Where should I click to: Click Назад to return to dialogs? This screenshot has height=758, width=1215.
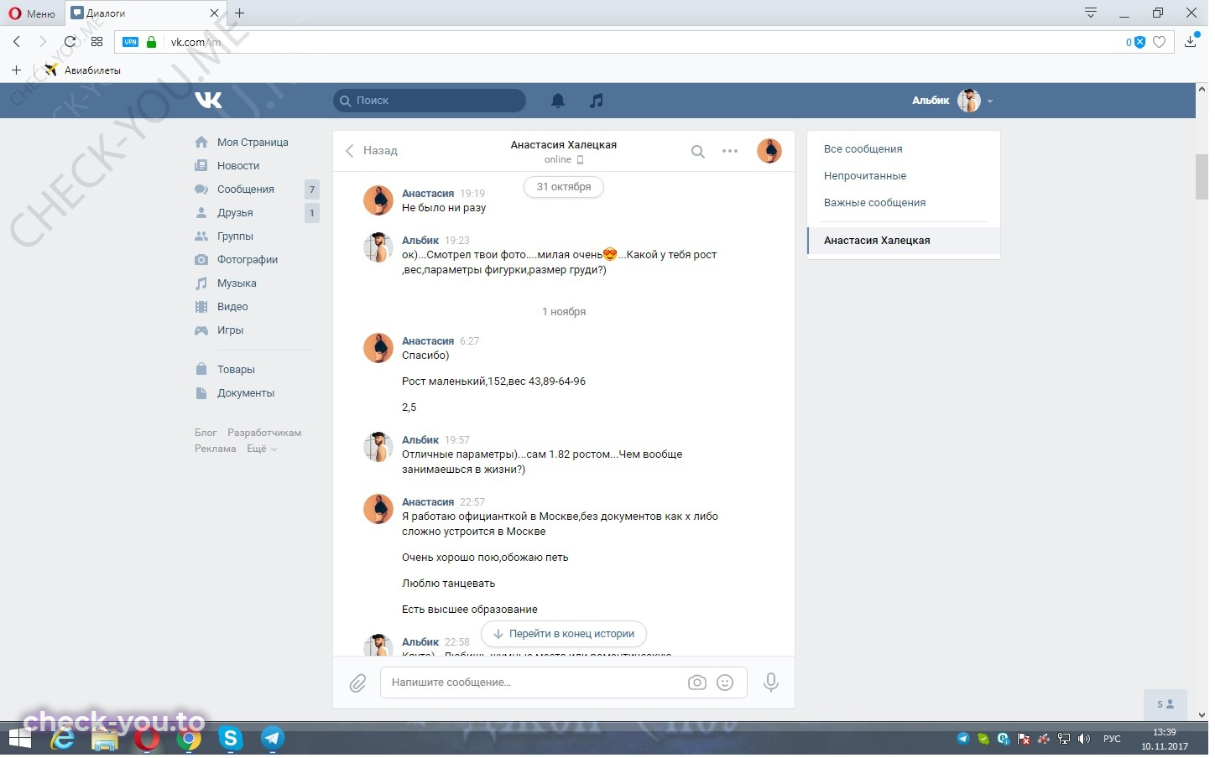coord(372,152)
